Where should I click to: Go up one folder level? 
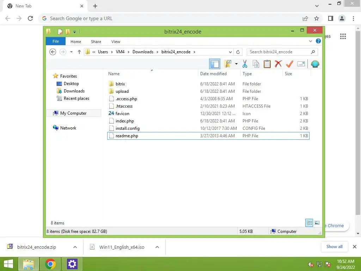pyautogui.click(x=79, y=52)
